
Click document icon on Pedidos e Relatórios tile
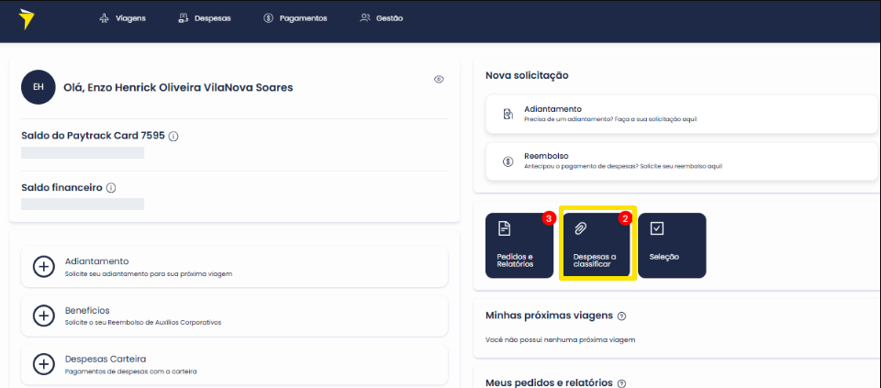point(504,228)
